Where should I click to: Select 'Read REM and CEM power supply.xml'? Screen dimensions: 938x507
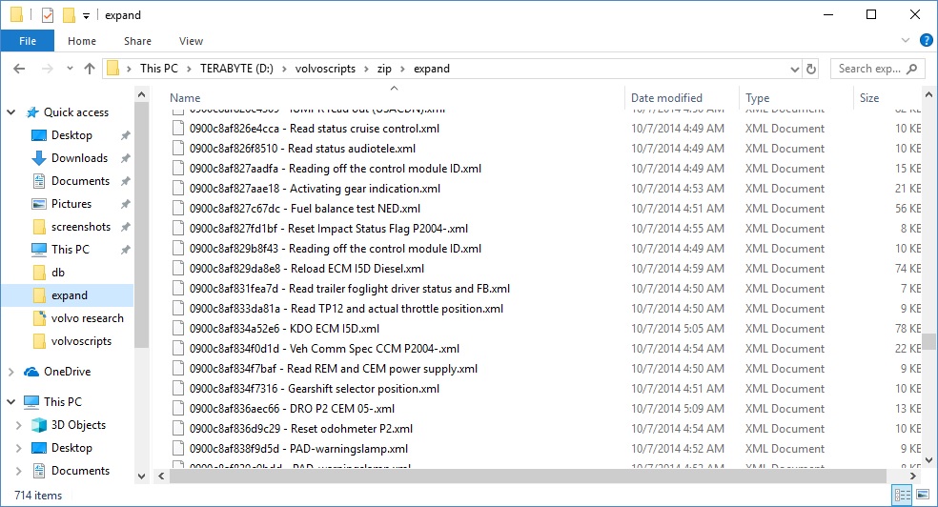334,369
